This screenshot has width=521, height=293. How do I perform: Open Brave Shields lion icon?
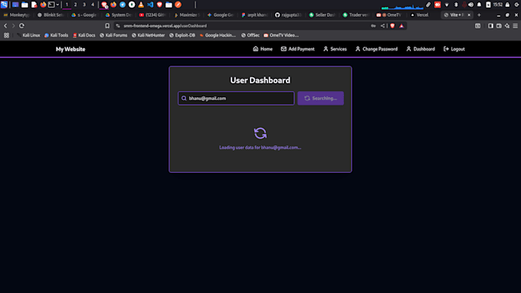tap(392, 25)
